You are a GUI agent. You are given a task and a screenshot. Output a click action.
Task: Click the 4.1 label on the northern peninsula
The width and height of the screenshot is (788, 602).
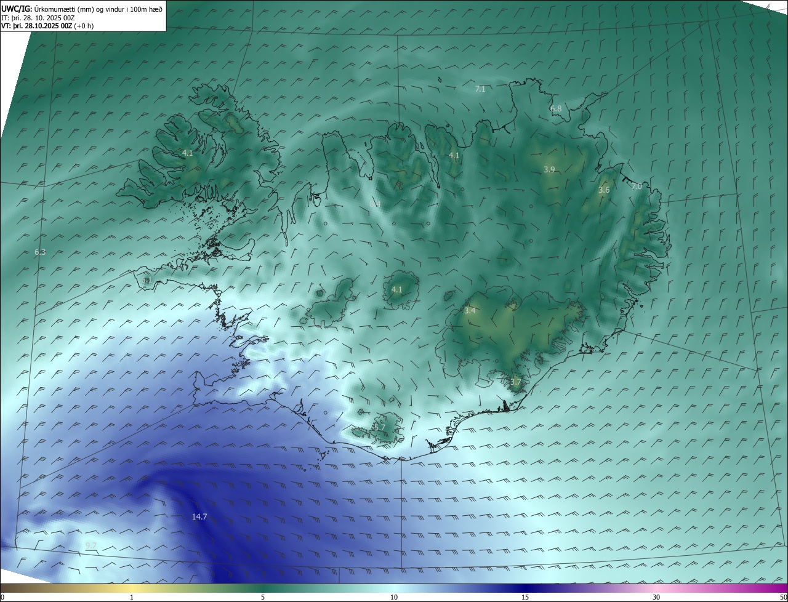tap(454, 156)
